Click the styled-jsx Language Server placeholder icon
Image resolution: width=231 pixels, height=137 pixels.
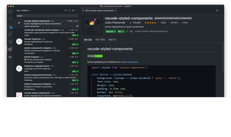pyautogui.click(x=19, y=68)
